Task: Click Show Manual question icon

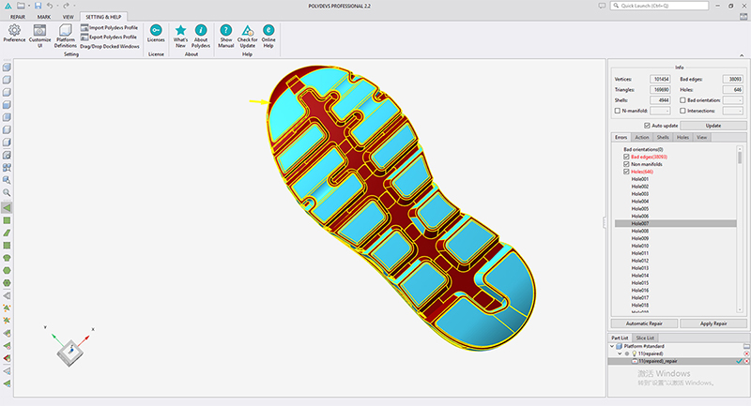Action: pyautogui.click(x=225, y=30)
